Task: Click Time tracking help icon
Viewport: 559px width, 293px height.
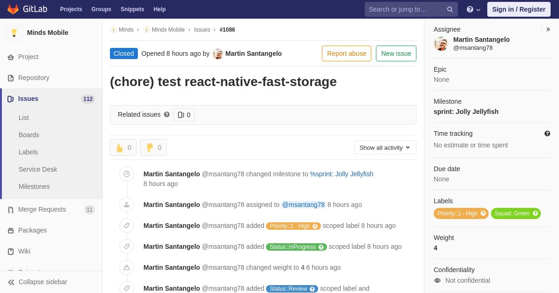Action: point(547,133)
